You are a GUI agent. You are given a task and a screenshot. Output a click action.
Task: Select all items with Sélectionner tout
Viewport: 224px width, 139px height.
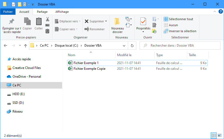point(178,19)
